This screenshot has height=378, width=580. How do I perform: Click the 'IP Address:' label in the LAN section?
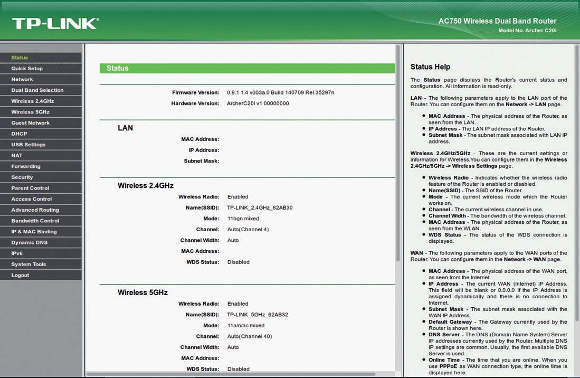pyautogui.click(x=204, y=150)
